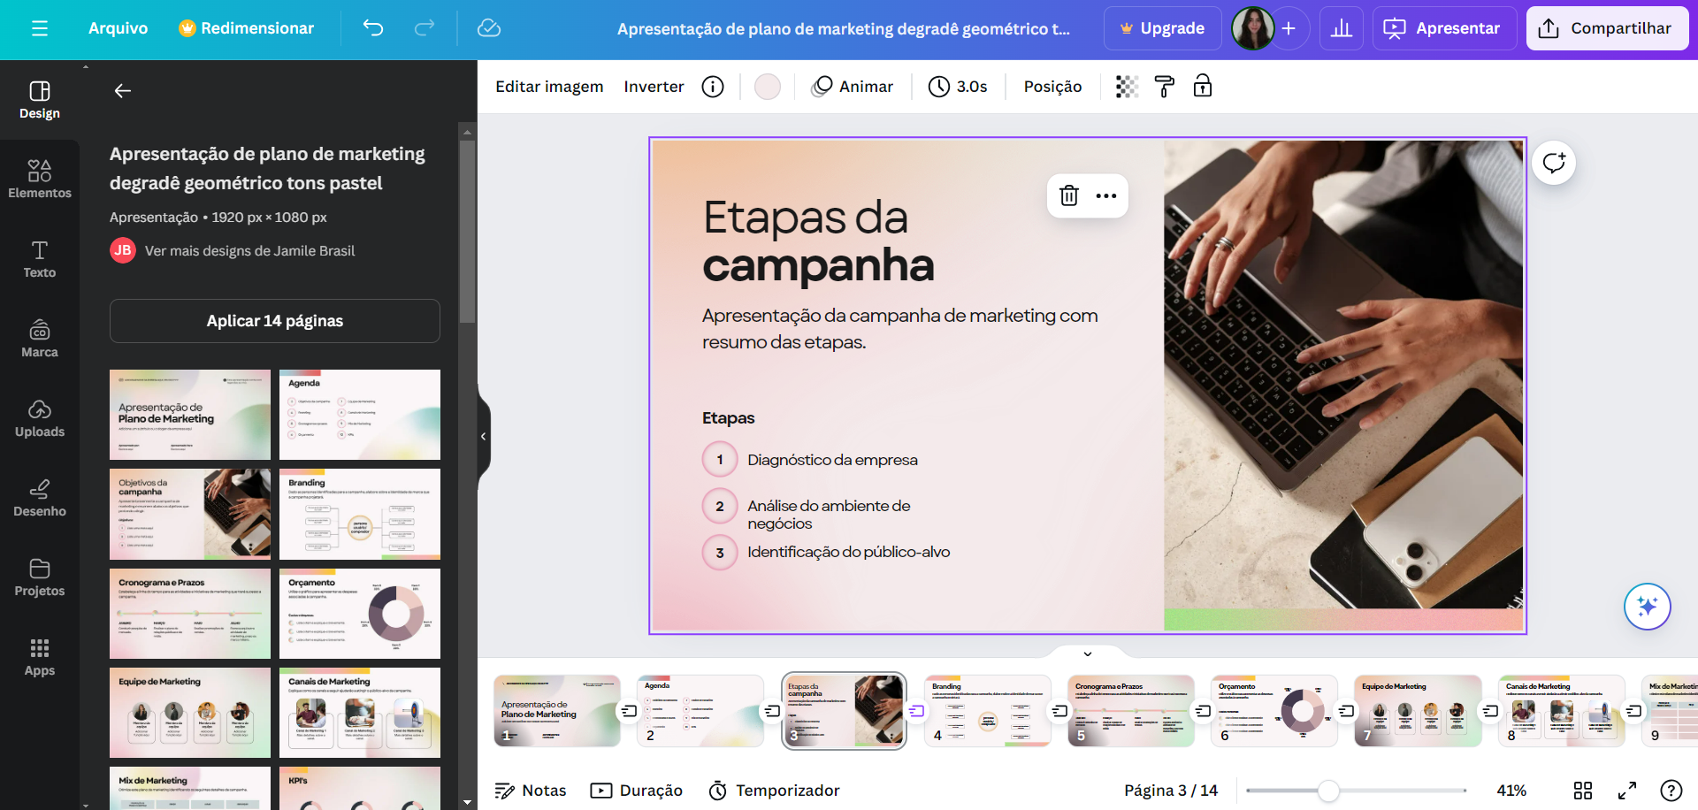1698x810 pixels.
Task: Click Editar imagem in toolbar
Action: point(549,87)
